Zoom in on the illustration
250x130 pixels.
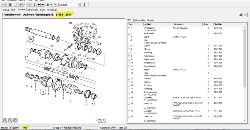click(x=5, y=120)
